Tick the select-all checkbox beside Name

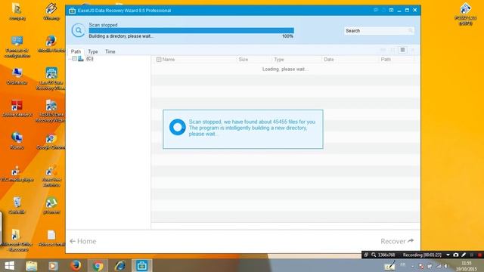point(159,60)
